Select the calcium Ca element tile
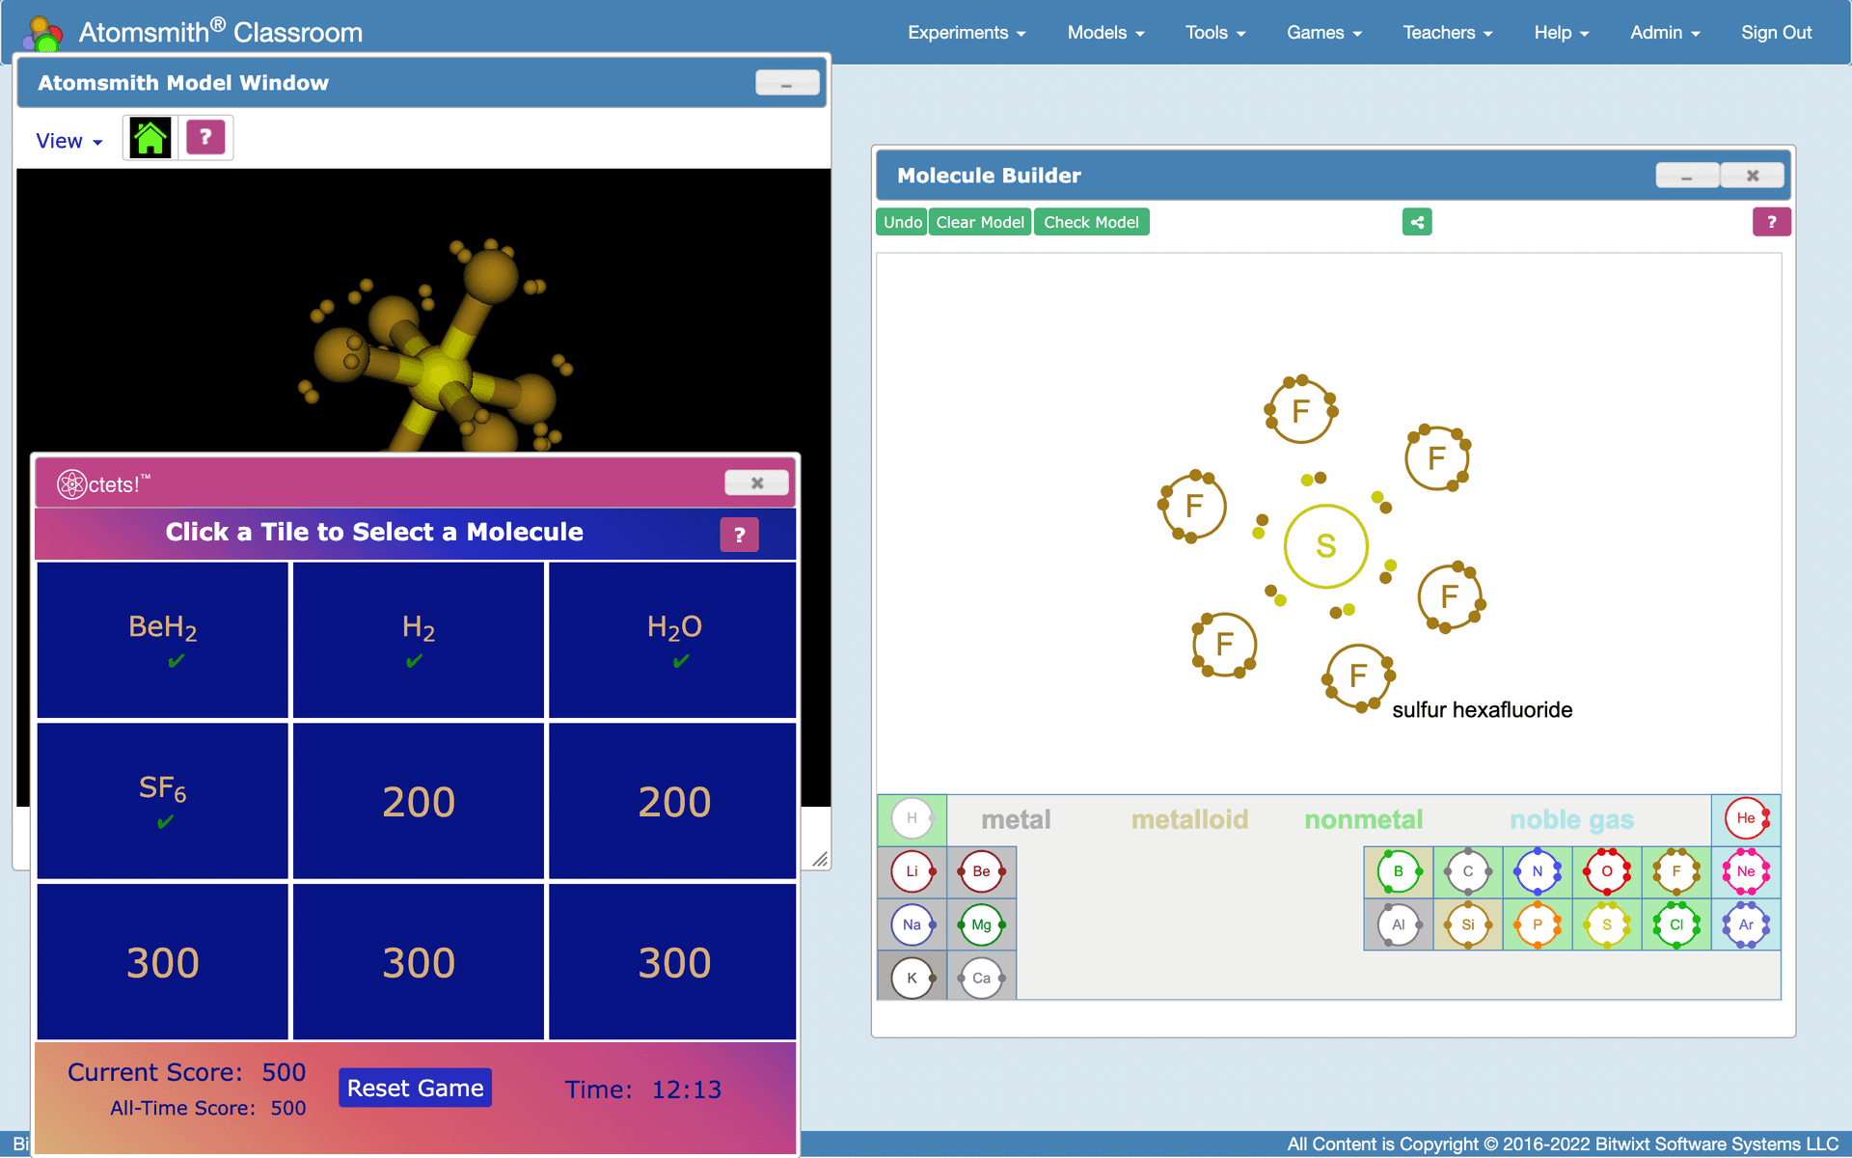This screenshot has height=1158, width=1852. click(x=981, y=978)
